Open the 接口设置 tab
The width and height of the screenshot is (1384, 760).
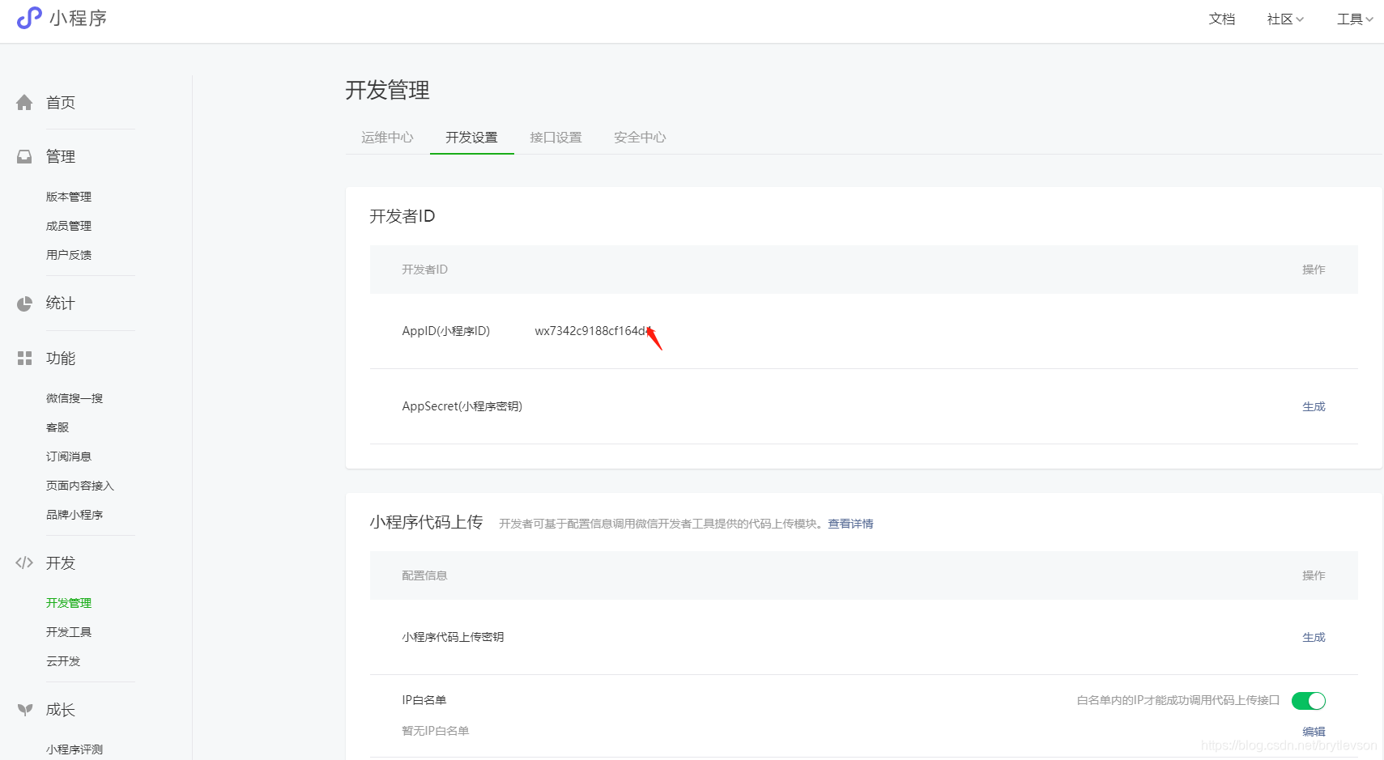click(556, 137)
